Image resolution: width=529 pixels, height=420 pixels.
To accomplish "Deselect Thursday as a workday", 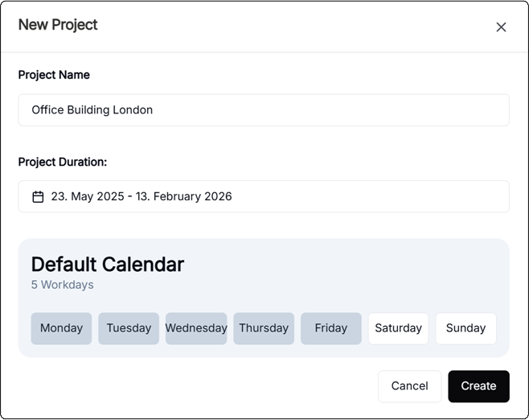I will pyautogui.click(x=264, y=328).
